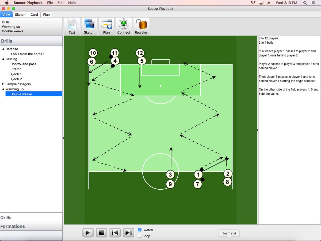Open the Text toolbar icon

pyautogui.click(x=72, y=26)
